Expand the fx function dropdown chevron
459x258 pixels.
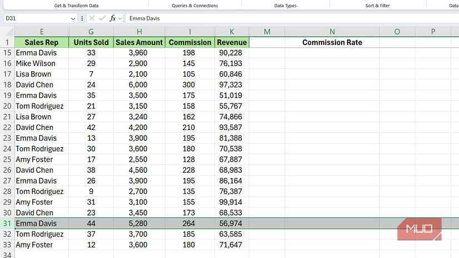tap(120, 18)
